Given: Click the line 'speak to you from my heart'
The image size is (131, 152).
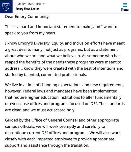Looking at the screenshot, I should click(31, 33).
